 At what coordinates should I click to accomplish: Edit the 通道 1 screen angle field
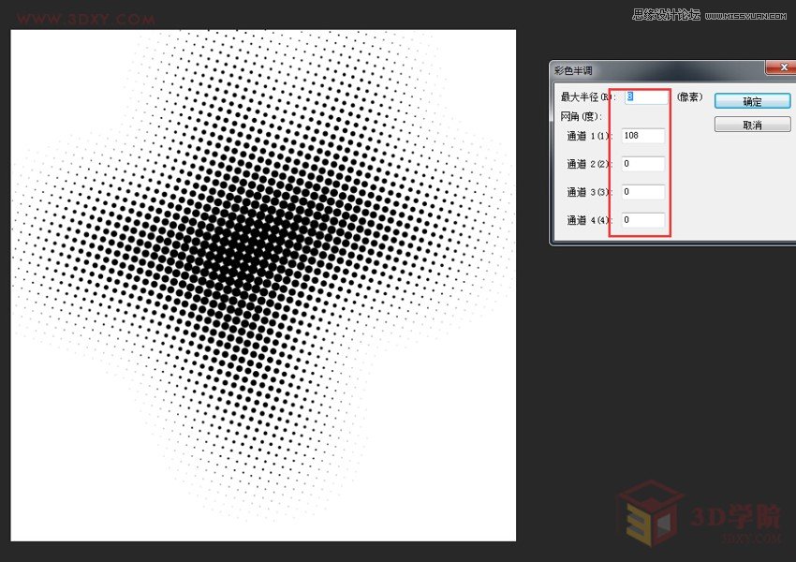pyautogui.click(x=642, y=136)
